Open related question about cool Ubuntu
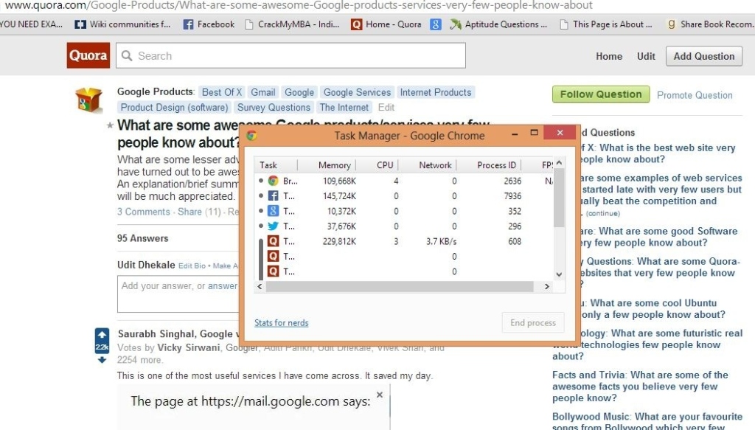Screen dimensions: 755x430 point(652,308)
